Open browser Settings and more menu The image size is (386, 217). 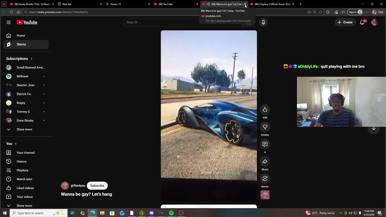[x=367, y=12]
